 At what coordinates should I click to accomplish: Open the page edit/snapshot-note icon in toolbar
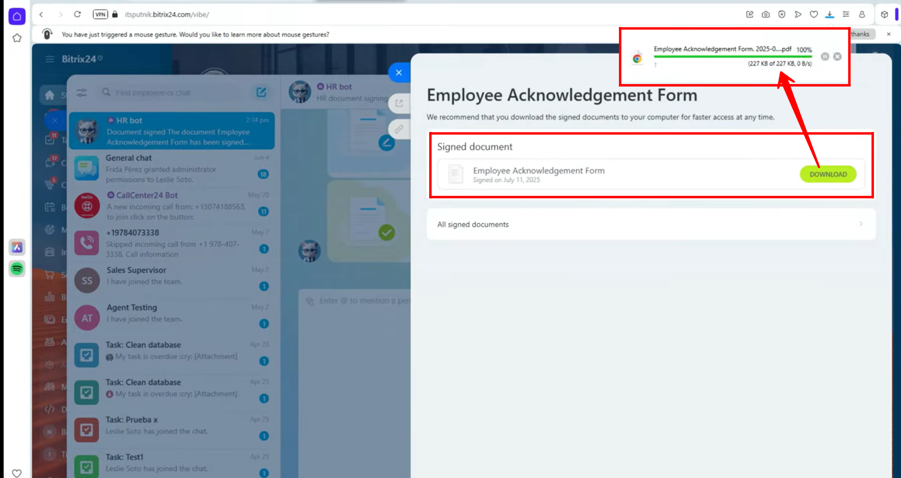tap(750, 14)
